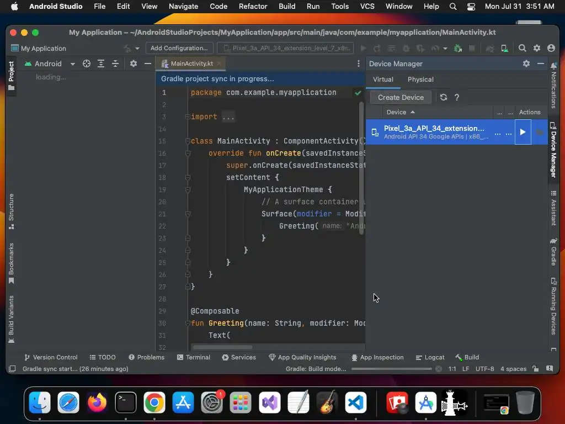Open the Navigate menu
Viewport: 565px width, 424px height.
(183, 6)
